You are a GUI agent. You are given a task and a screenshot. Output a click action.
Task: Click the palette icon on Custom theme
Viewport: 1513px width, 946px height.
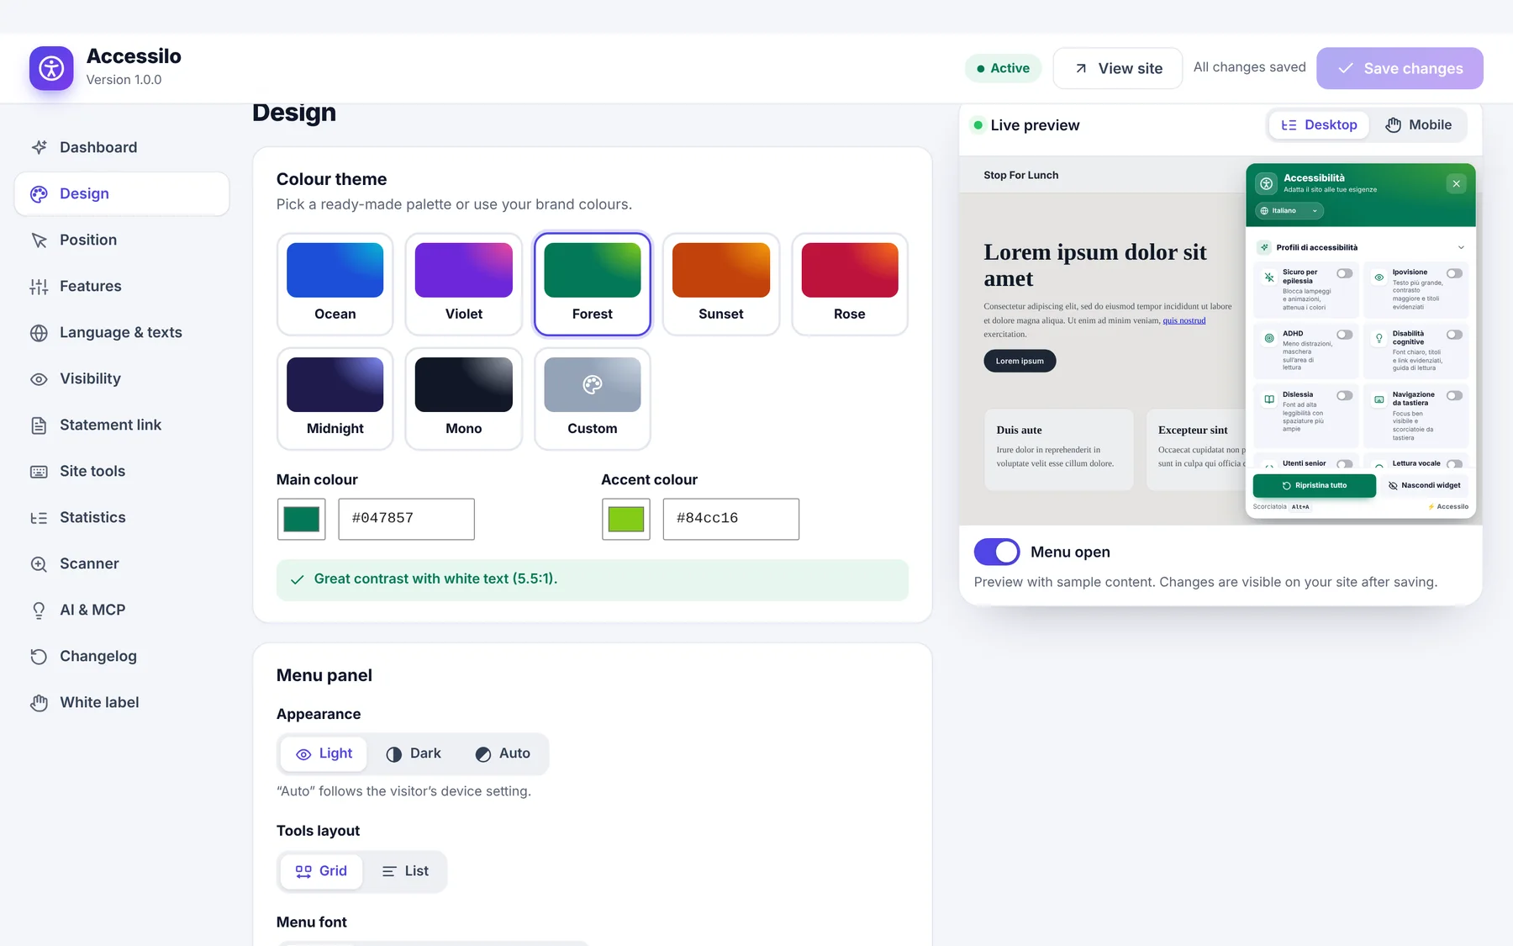coord(593,384)
